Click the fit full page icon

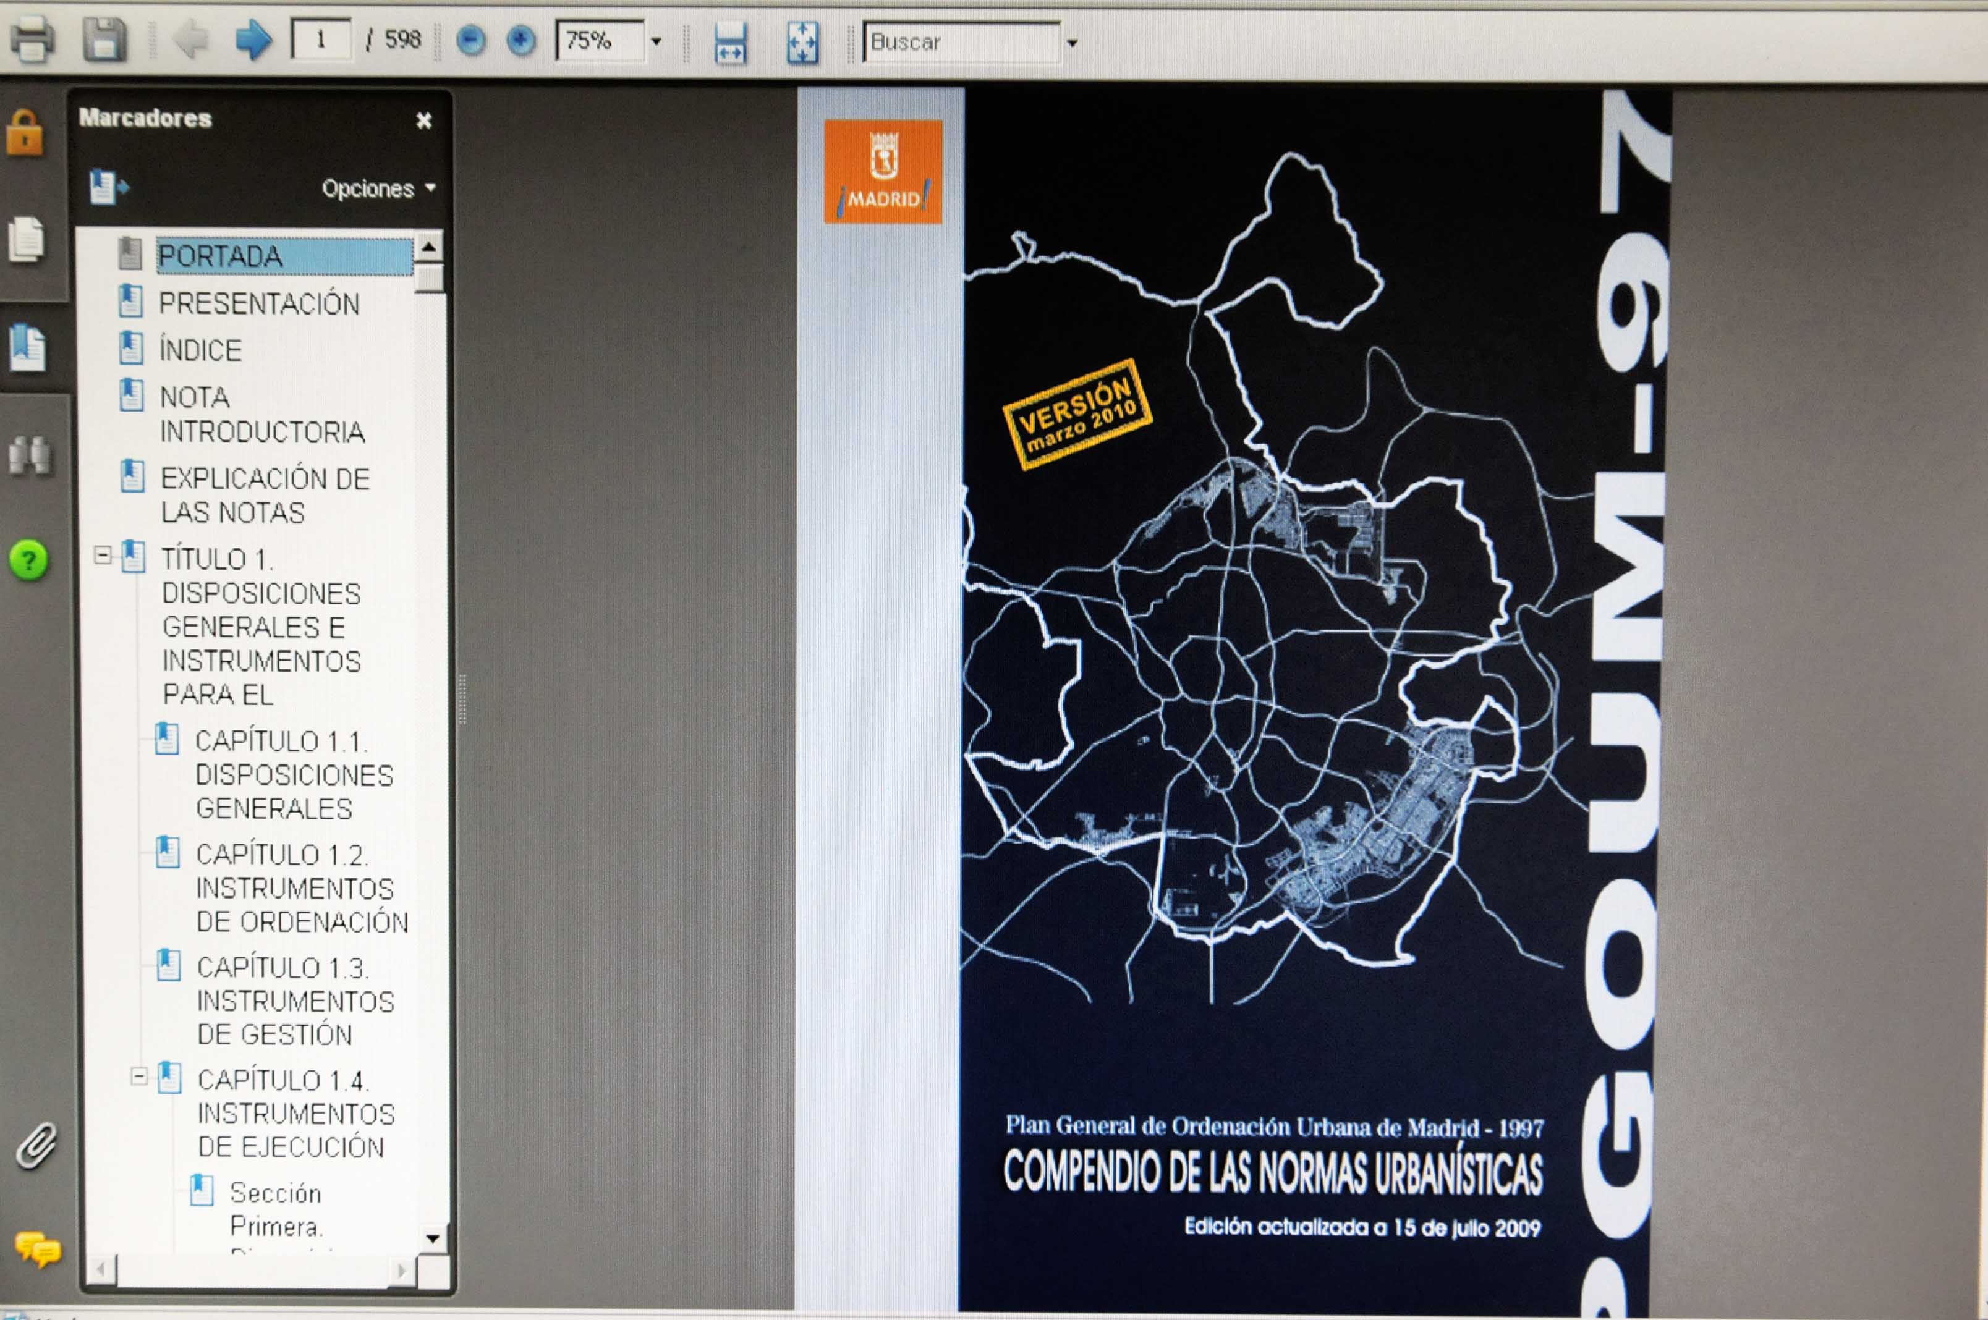pos(802,42)
